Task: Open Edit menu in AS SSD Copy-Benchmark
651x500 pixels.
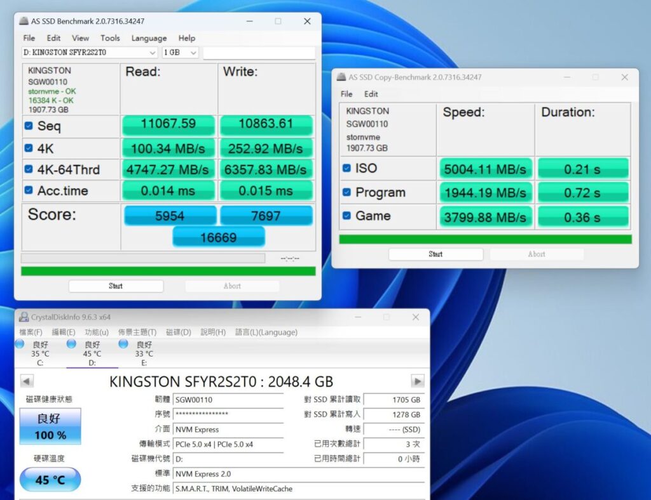Action: 371,94
